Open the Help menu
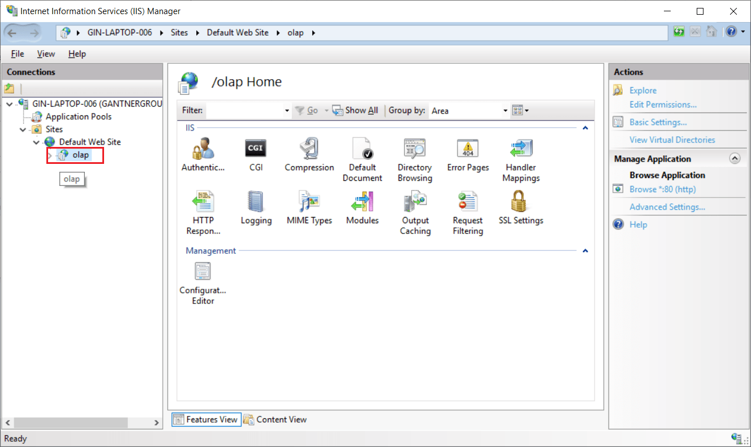This screenshot has width=751, height=447. click(77, 54)
